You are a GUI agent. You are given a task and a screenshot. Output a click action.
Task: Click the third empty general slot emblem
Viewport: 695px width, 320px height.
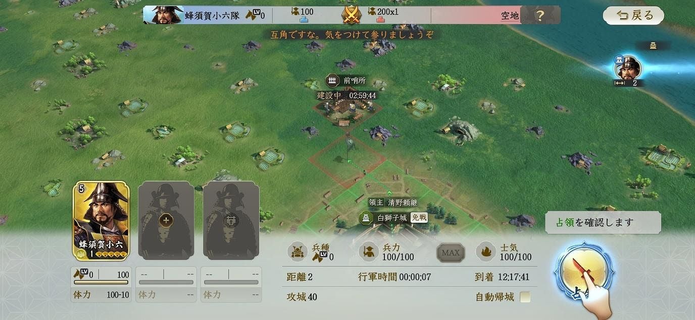231,220
